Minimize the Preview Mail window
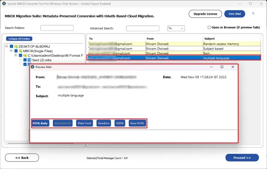This screenshot has width=267, height=169. coord(211,67)
